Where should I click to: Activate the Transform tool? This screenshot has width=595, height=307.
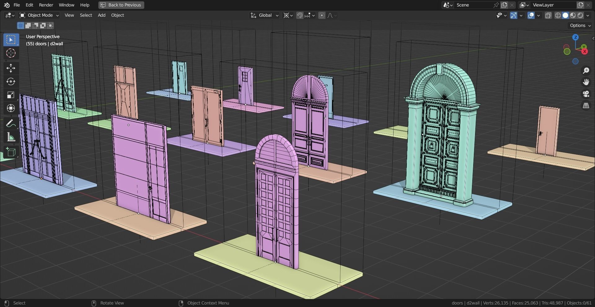click(x=11, y=108)
